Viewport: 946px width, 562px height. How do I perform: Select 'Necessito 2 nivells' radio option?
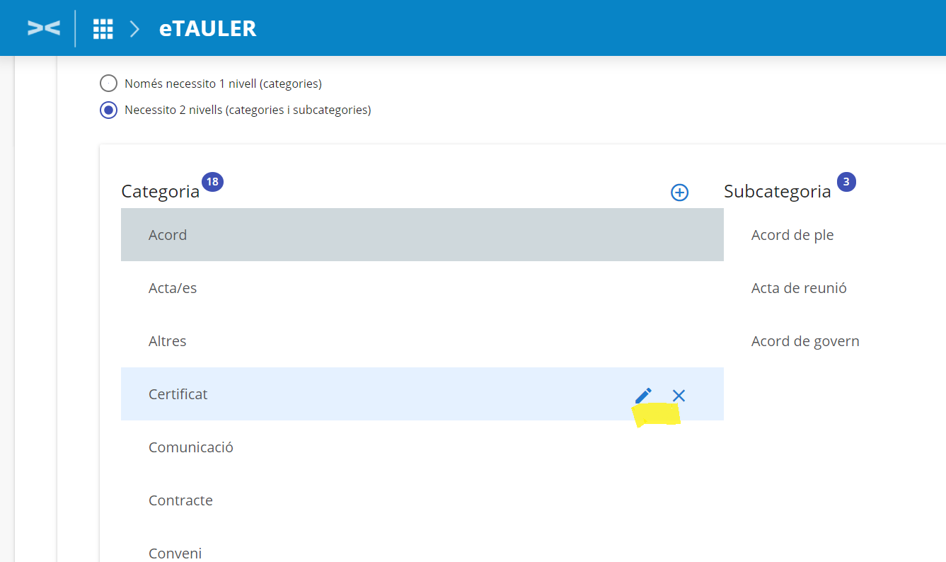(108, 110)
